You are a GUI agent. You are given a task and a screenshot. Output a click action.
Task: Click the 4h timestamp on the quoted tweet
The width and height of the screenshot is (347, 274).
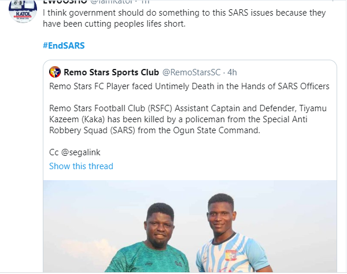(231, 72)
